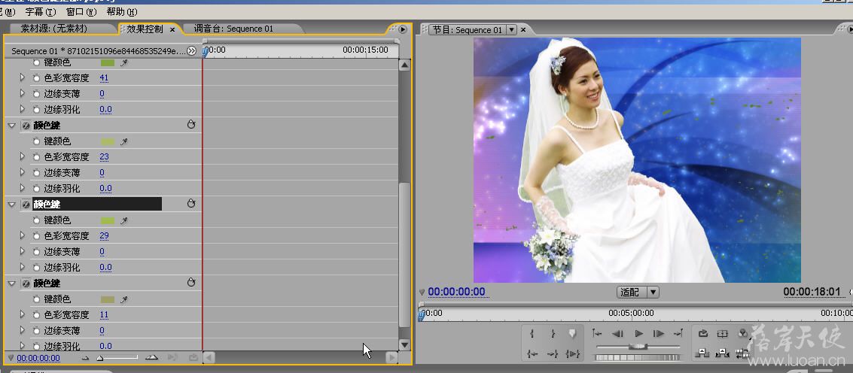The height and width of the screenshot is (373, 853).
Task: Go to previous edit point
Action: (x=597, y=333)
